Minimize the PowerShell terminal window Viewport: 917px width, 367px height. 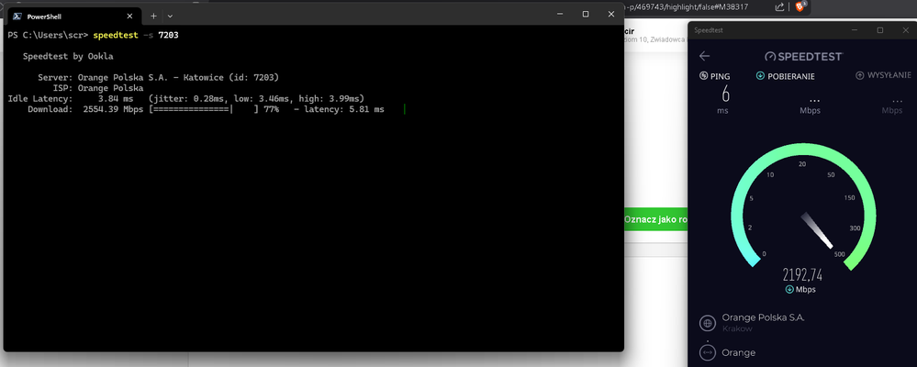(x=560, y=14)
